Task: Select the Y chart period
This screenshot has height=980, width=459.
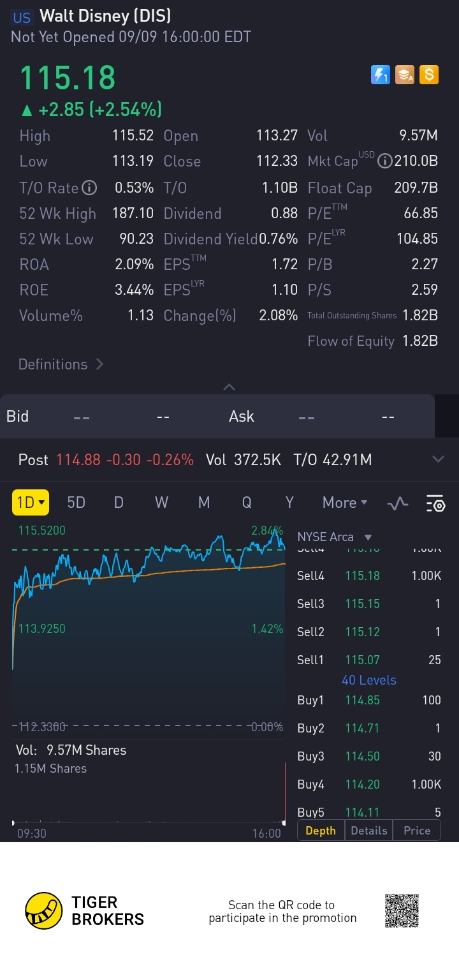Action: tap(289, 503)
